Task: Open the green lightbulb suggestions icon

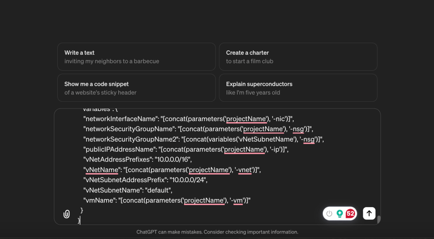Action: [x=340, y=214]
